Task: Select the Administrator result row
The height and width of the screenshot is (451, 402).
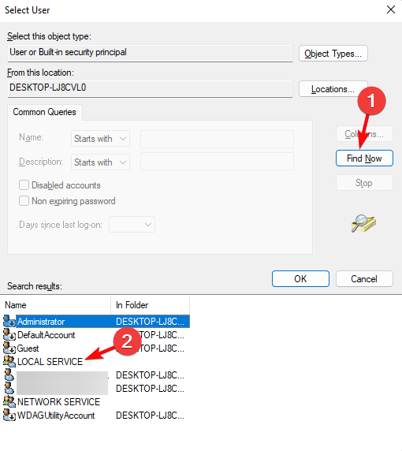Action: click(96, 321)
